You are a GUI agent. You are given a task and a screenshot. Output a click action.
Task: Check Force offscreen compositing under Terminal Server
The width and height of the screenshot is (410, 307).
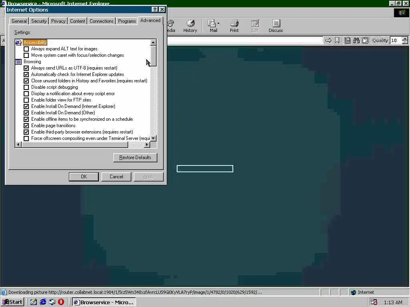(26, 138)
